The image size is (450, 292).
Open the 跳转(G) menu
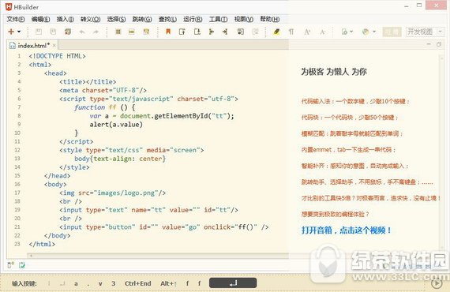click(x=142, y=19)
